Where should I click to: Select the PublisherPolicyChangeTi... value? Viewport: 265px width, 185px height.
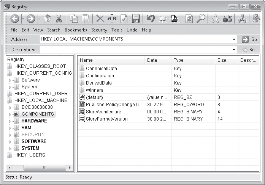pyautogui.click(x=168, y=105)
